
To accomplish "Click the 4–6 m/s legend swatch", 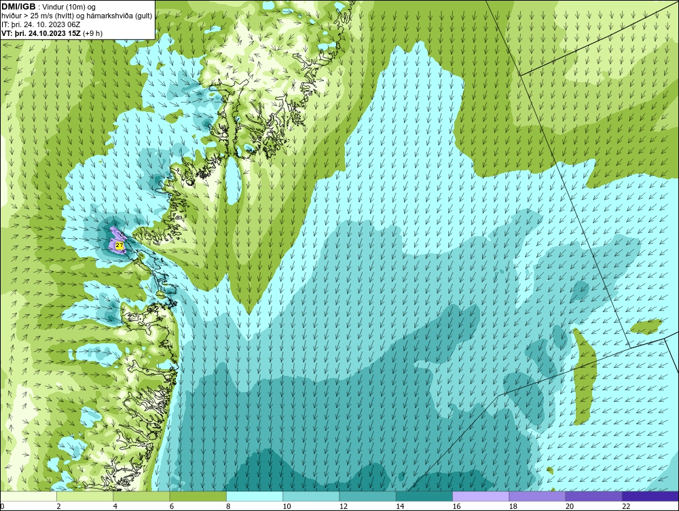I will coord(141,496).
